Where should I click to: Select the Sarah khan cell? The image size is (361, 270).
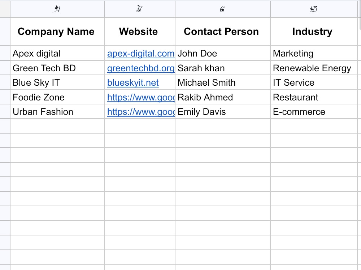point(223,68)
